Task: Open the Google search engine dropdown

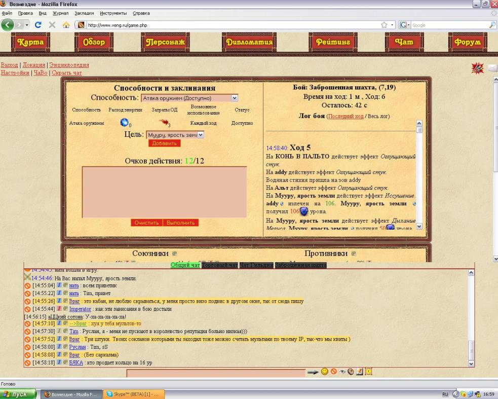Action: point(405,25)
